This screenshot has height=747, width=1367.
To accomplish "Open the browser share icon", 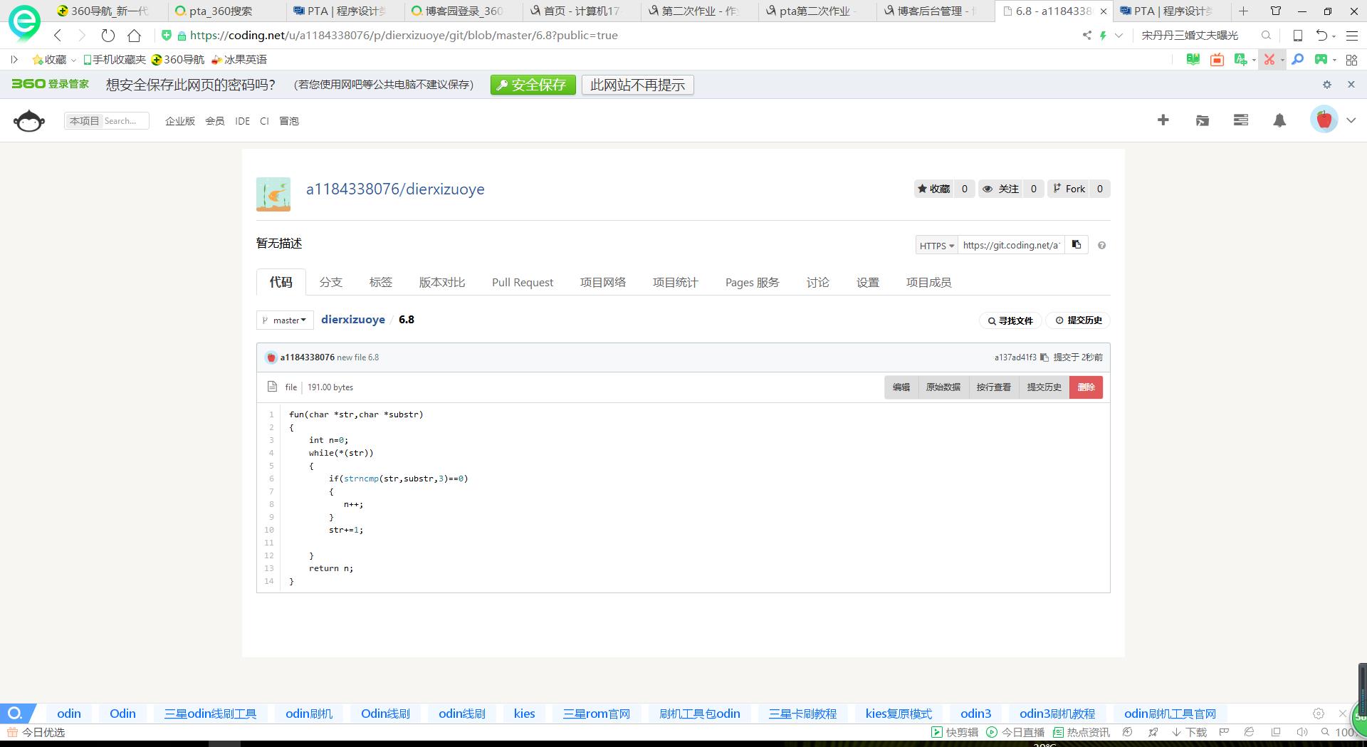I will [1086, 35].
